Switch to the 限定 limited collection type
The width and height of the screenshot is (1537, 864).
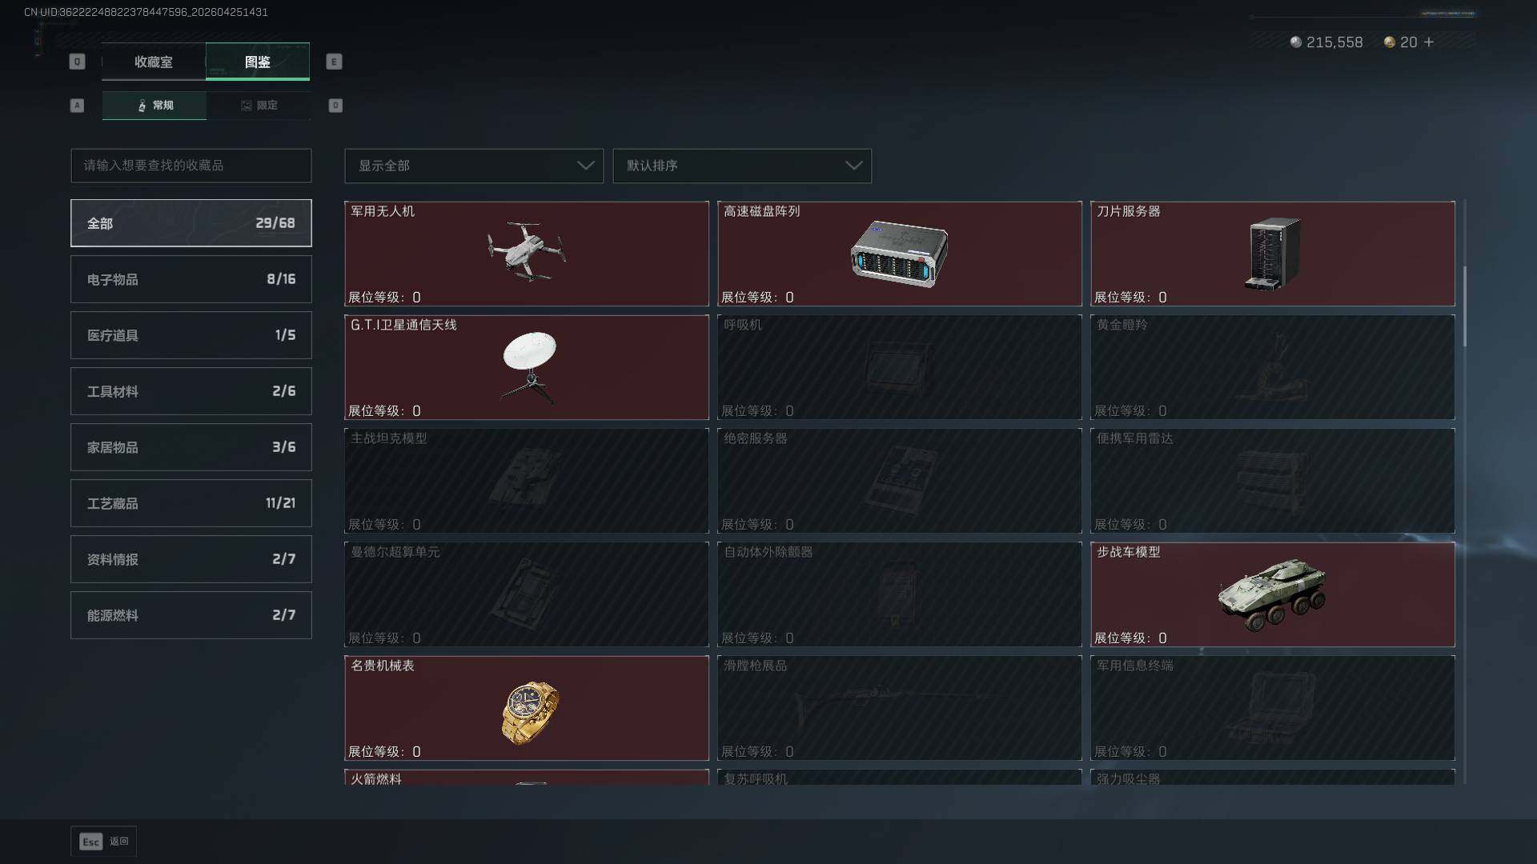pyautogui.click(x=259, y=106)
